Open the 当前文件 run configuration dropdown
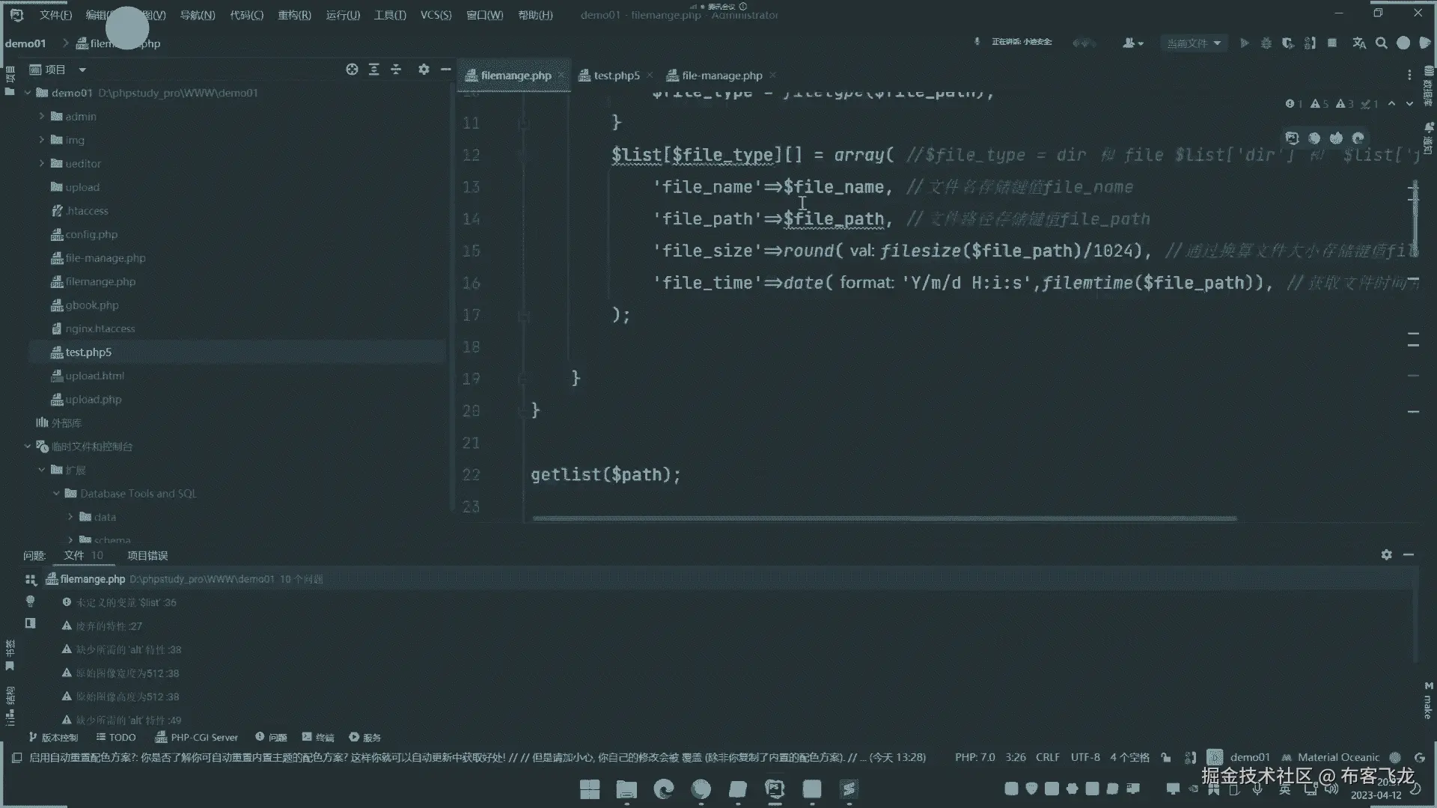The width and height of the screenshot is (1437, 808). point(1194,43)
